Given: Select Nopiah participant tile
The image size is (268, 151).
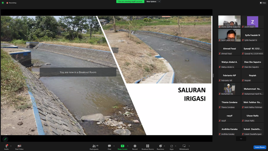Looking at the screenshot, I should [253, 75].
